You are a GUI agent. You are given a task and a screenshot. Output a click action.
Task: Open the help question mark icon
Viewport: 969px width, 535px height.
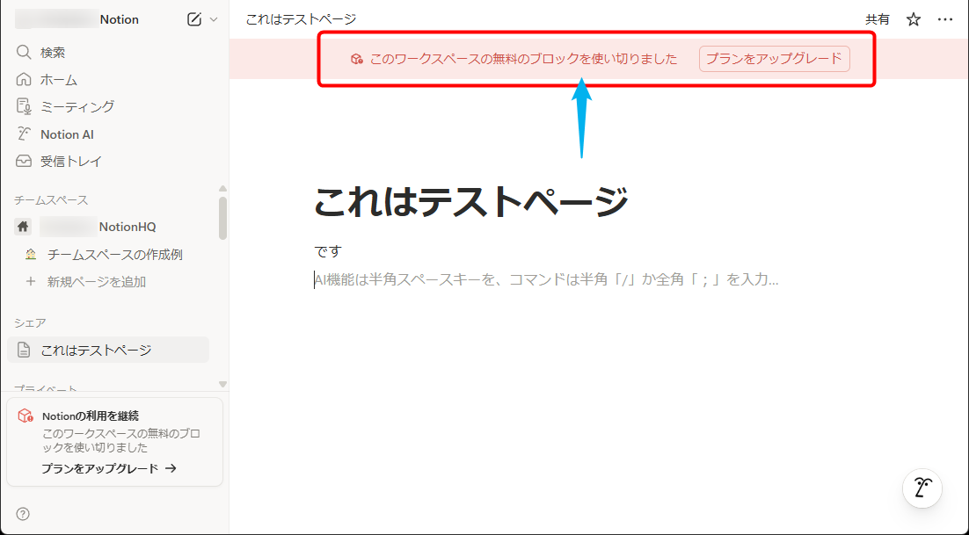(x=23, y=514)
